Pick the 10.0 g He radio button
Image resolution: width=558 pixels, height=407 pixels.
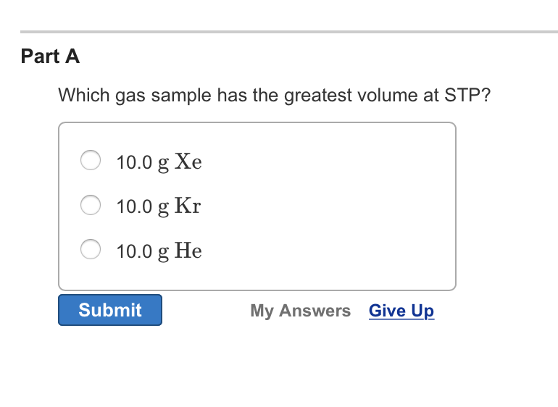[x=91, y=250]
